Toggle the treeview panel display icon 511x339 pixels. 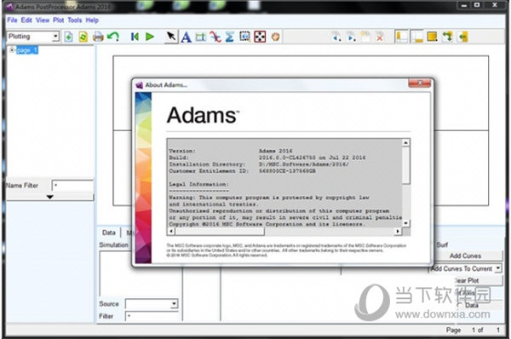[401, 37]
